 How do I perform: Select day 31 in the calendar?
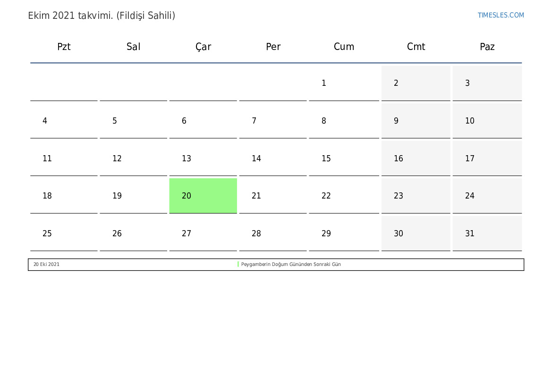(487, 233)
